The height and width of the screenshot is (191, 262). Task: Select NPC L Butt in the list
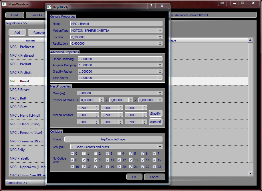pyautogui.click(x=18, y=98)
